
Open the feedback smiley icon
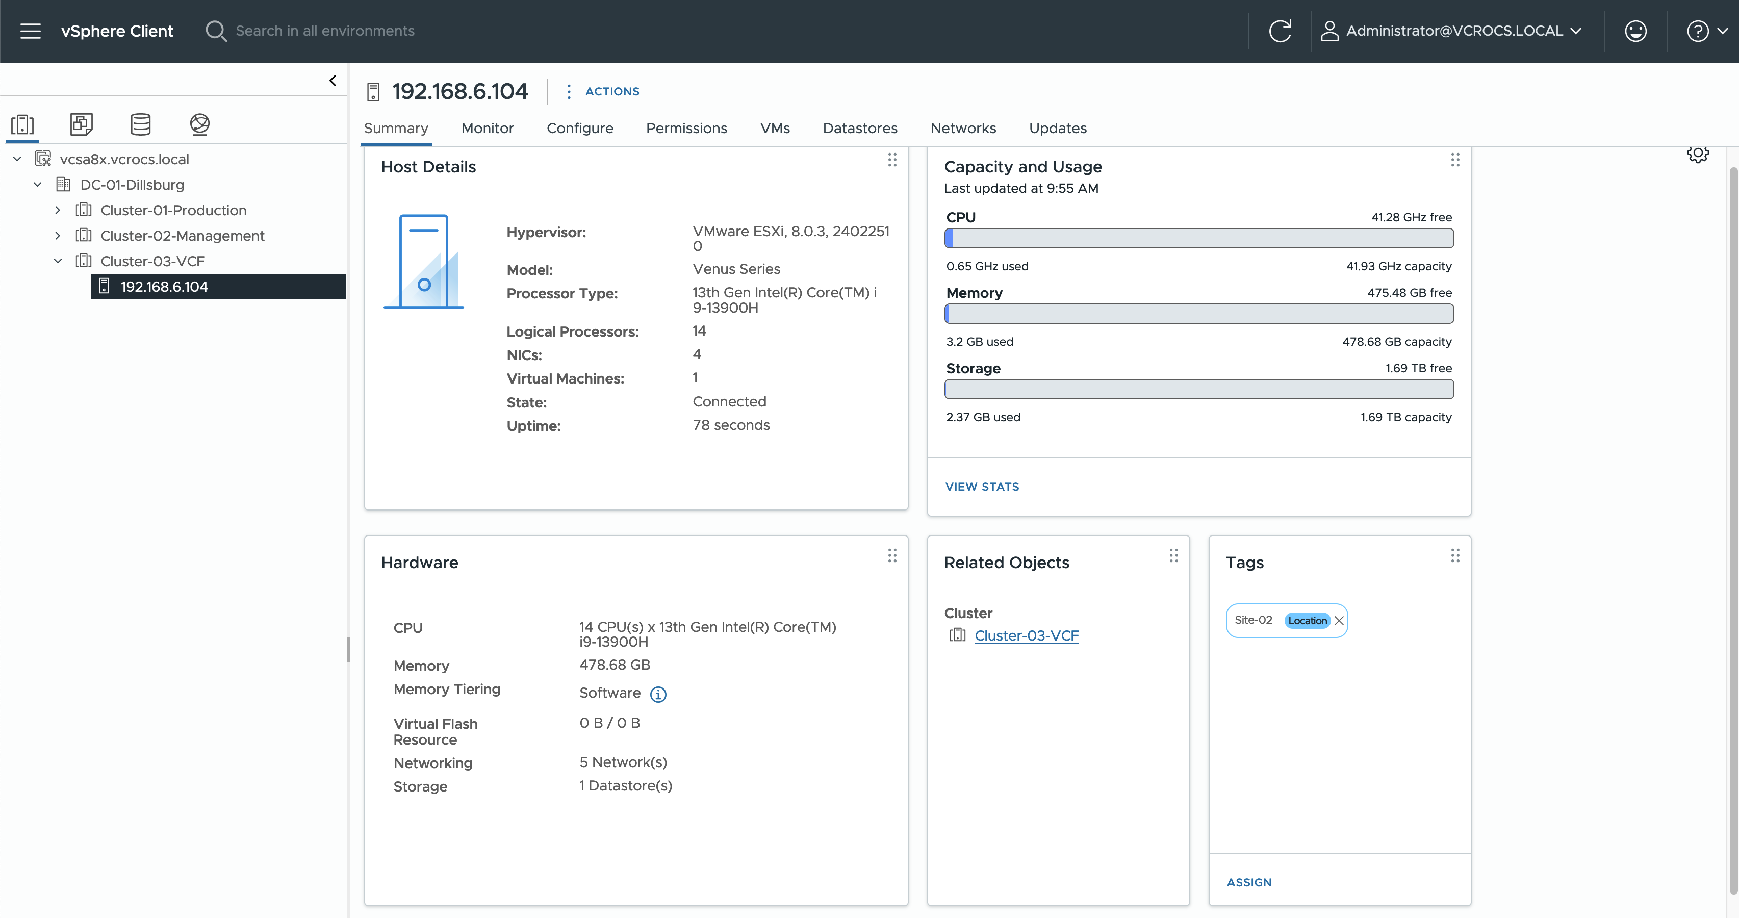1635,31
